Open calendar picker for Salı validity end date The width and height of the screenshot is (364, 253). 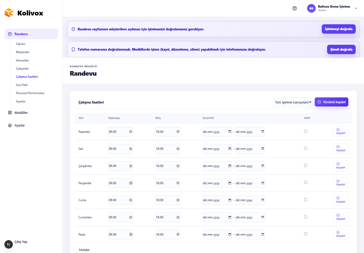[263, 149]
